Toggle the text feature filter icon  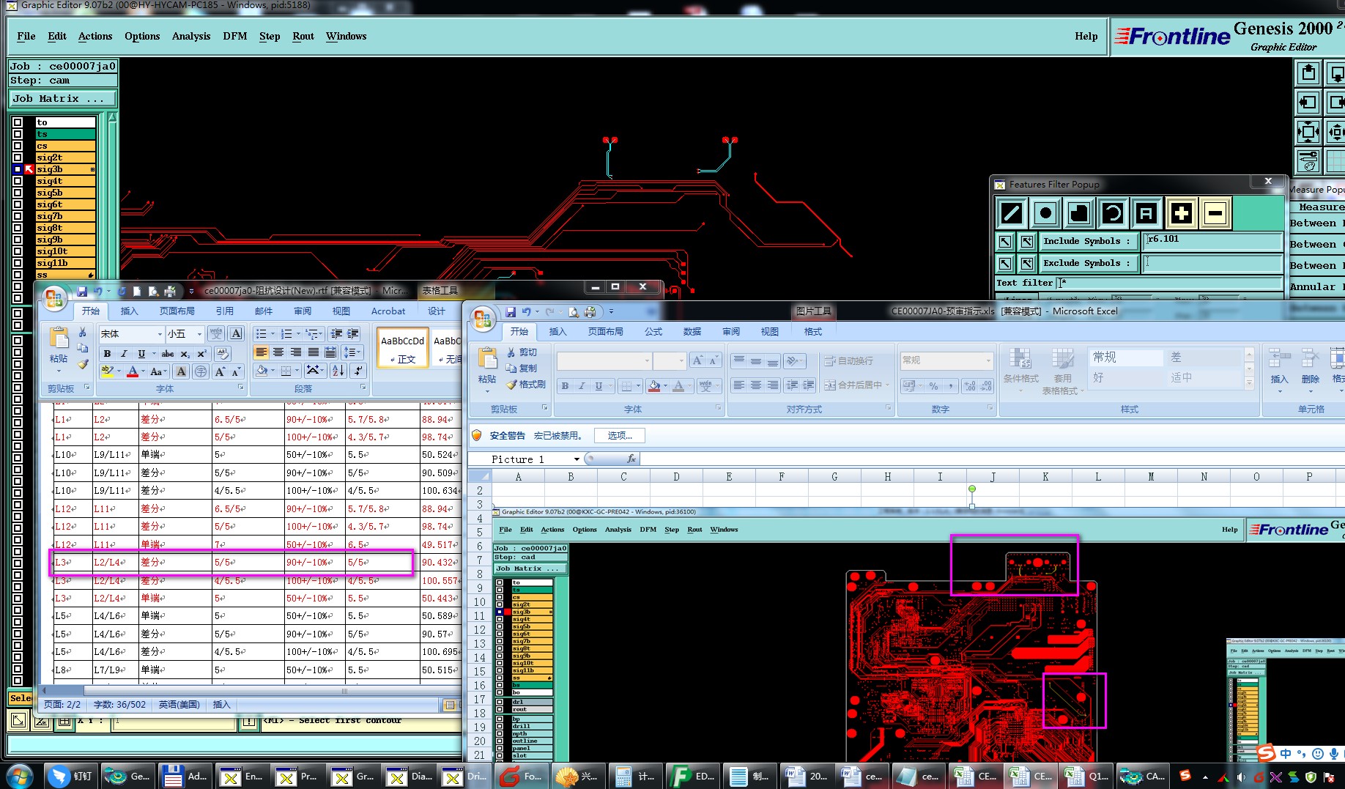point(1146,213)
